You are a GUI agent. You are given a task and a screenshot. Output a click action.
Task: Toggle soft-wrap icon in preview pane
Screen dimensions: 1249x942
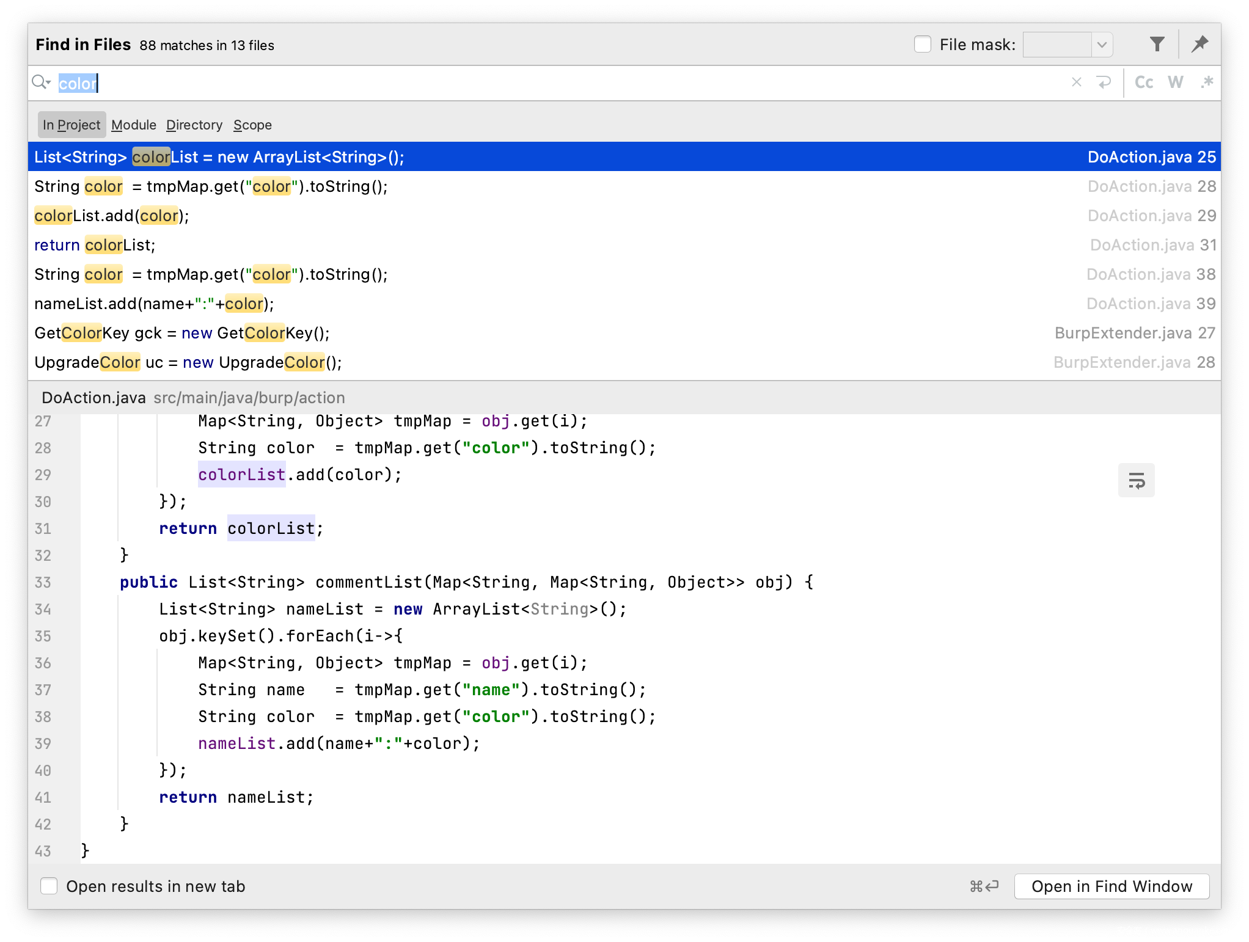pos(1136,481)
